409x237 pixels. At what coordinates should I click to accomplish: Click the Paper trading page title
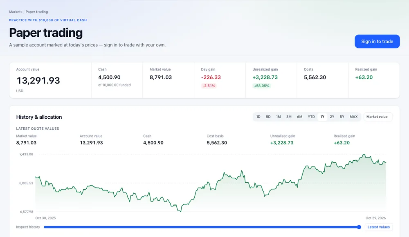[x=46, y=33]
